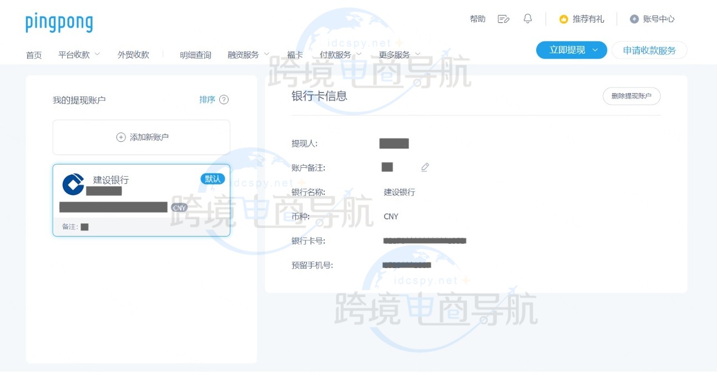This screenshot has height=375, width=717.
Task: Edit the 账户备注 with the pencil icon
Action: click(x=425, y=167)
